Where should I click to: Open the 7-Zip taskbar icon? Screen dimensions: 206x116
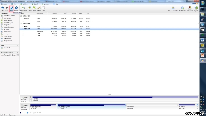(202, 30)
